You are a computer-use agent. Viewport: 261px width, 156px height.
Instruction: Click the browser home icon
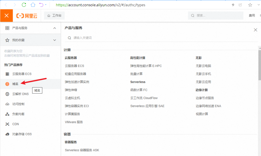click(x=33, y=5)
